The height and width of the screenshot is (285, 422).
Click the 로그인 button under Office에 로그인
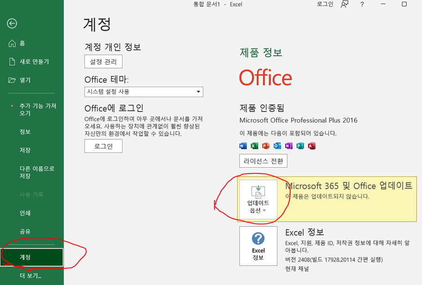pos(103,146)
